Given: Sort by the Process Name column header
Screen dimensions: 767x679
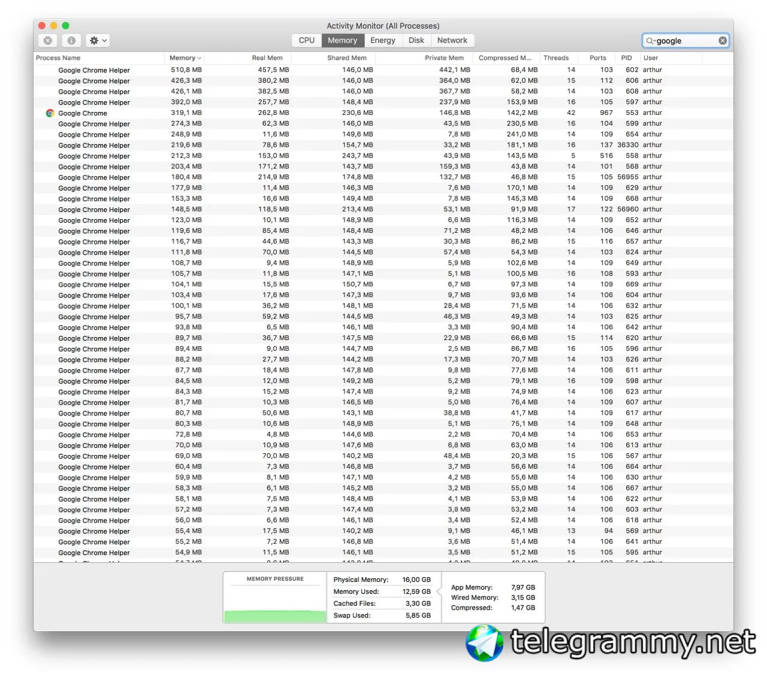Looking at the screenshot, I should click(99, 58).
